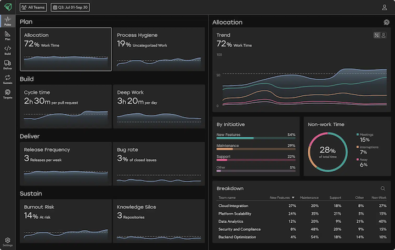Screen dimensions: 395x250
Task: Open Targets from the sidebar
Action: point(7,94)
